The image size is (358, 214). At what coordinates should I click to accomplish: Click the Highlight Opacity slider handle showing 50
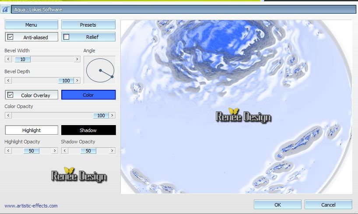click(31, 151)
